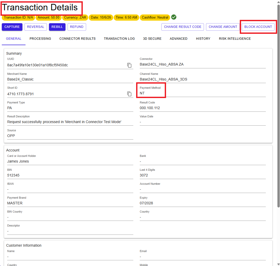
Task: Switch to the TRANSACTION LOG tab
Action: pyautogui.click(x=119, y=39)
